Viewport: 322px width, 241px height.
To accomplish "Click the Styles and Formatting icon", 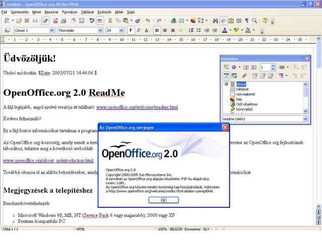I will 7,31.
